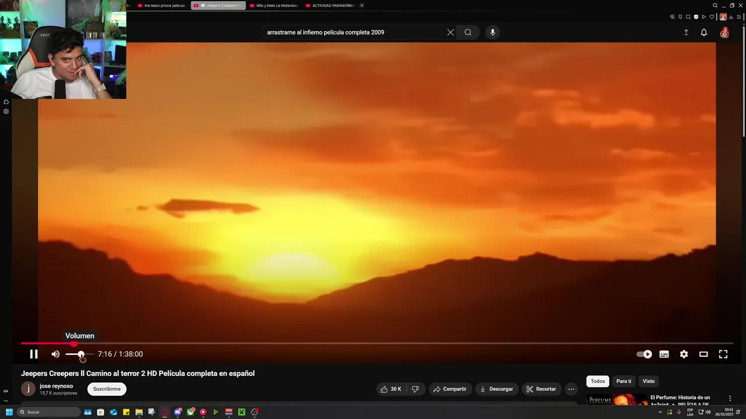The width and height of the screenshot is (746, 419).
Task: Enter fullscreen mode
Action: coord(723,354)
